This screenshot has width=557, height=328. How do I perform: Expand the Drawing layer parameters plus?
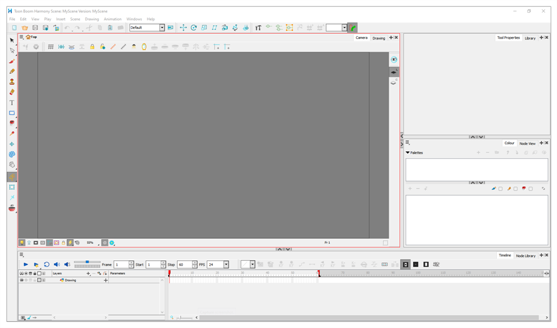tap(105, 280)
